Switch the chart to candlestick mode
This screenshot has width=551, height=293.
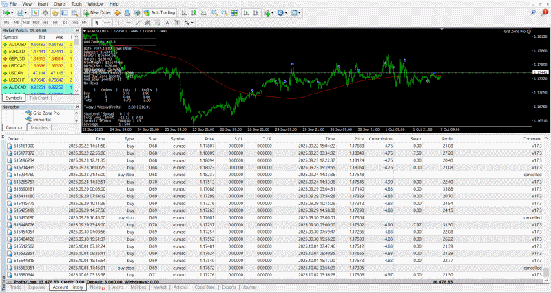coord(194,12)
